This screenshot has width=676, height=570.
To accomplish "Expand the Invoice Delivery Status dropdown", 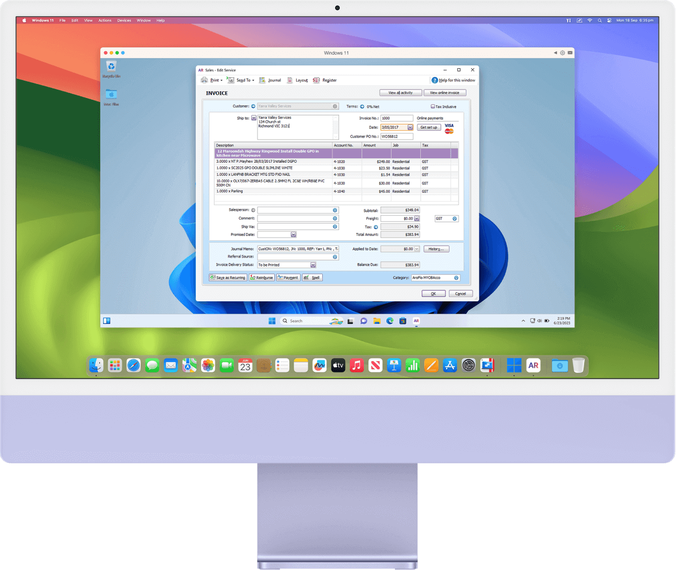I will 313,265.
